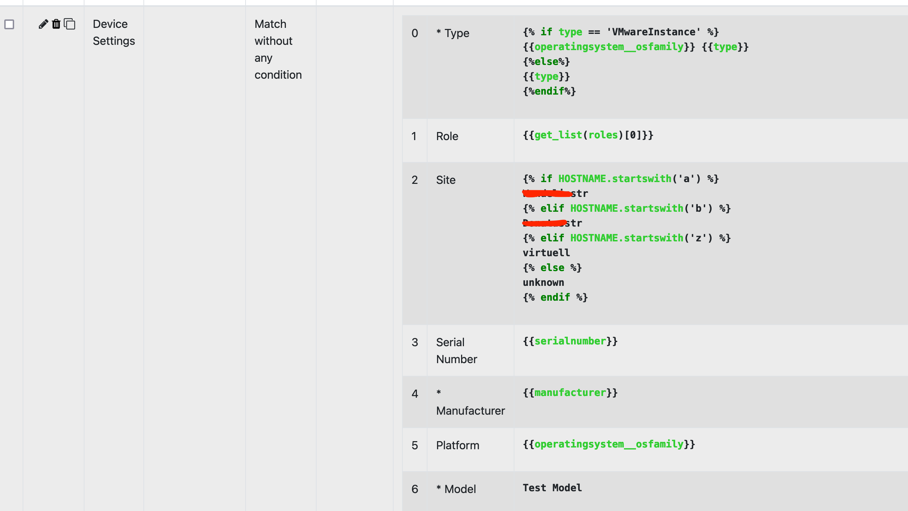
Task: Select the '* Type' field label
Action: 453,33
